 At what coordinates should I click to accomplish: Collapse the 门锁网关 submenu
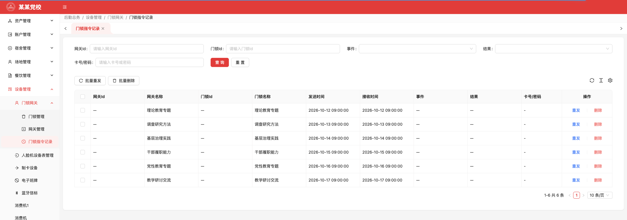click(30, 103)
